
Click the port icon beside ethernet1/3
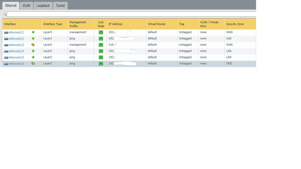(6, 45)
